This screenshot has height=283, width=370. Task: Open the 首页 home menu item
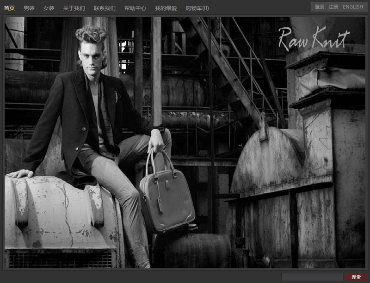(x=9, y=8)
